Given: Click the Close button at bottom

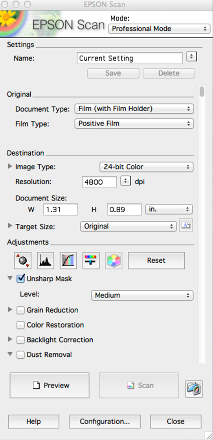Looking at the screenshot, I should tap(176, 421).
